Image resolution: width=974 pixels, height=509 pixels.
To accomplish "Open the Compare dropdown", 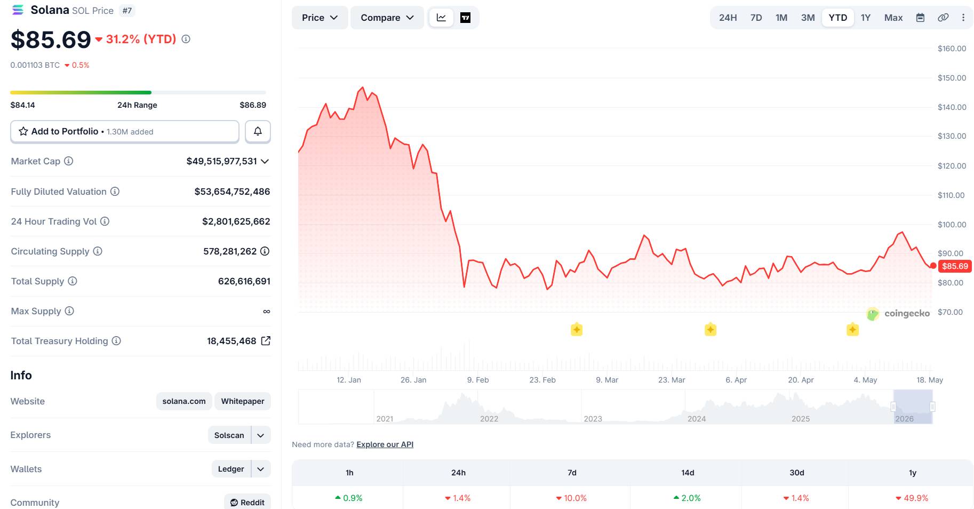I will coord(387,18).
